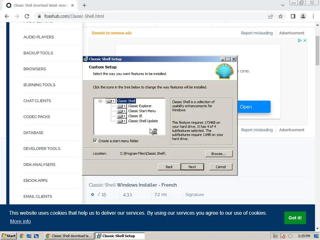Open the Classic IE feature dropdown icon

click(x=122, y=116)
